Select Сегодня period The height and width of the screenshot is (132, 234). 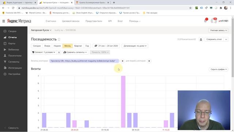pos(37,46)
